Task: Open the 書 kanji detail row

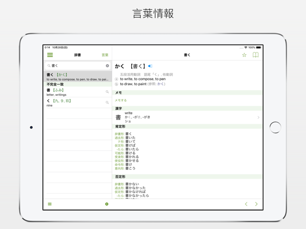Action: pos(187,117)
